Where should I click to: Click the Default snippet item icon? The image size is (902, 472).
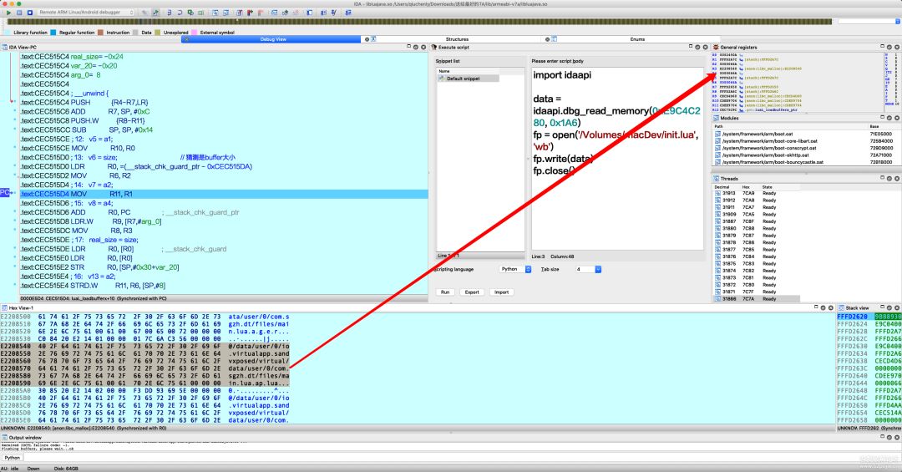[x=443, y=79]
